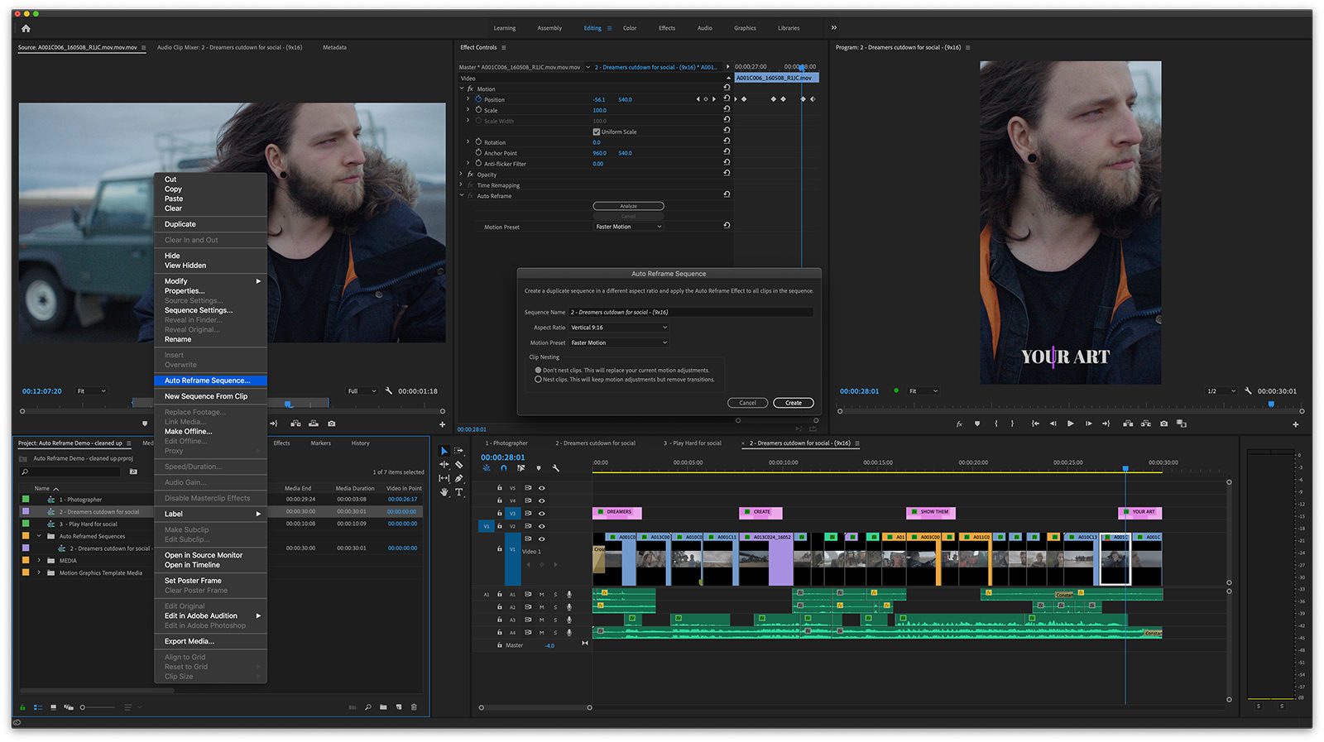Toggle lock on track V4
The width and height of the screenshot is (1324, 742).
(x=499, y=500)
